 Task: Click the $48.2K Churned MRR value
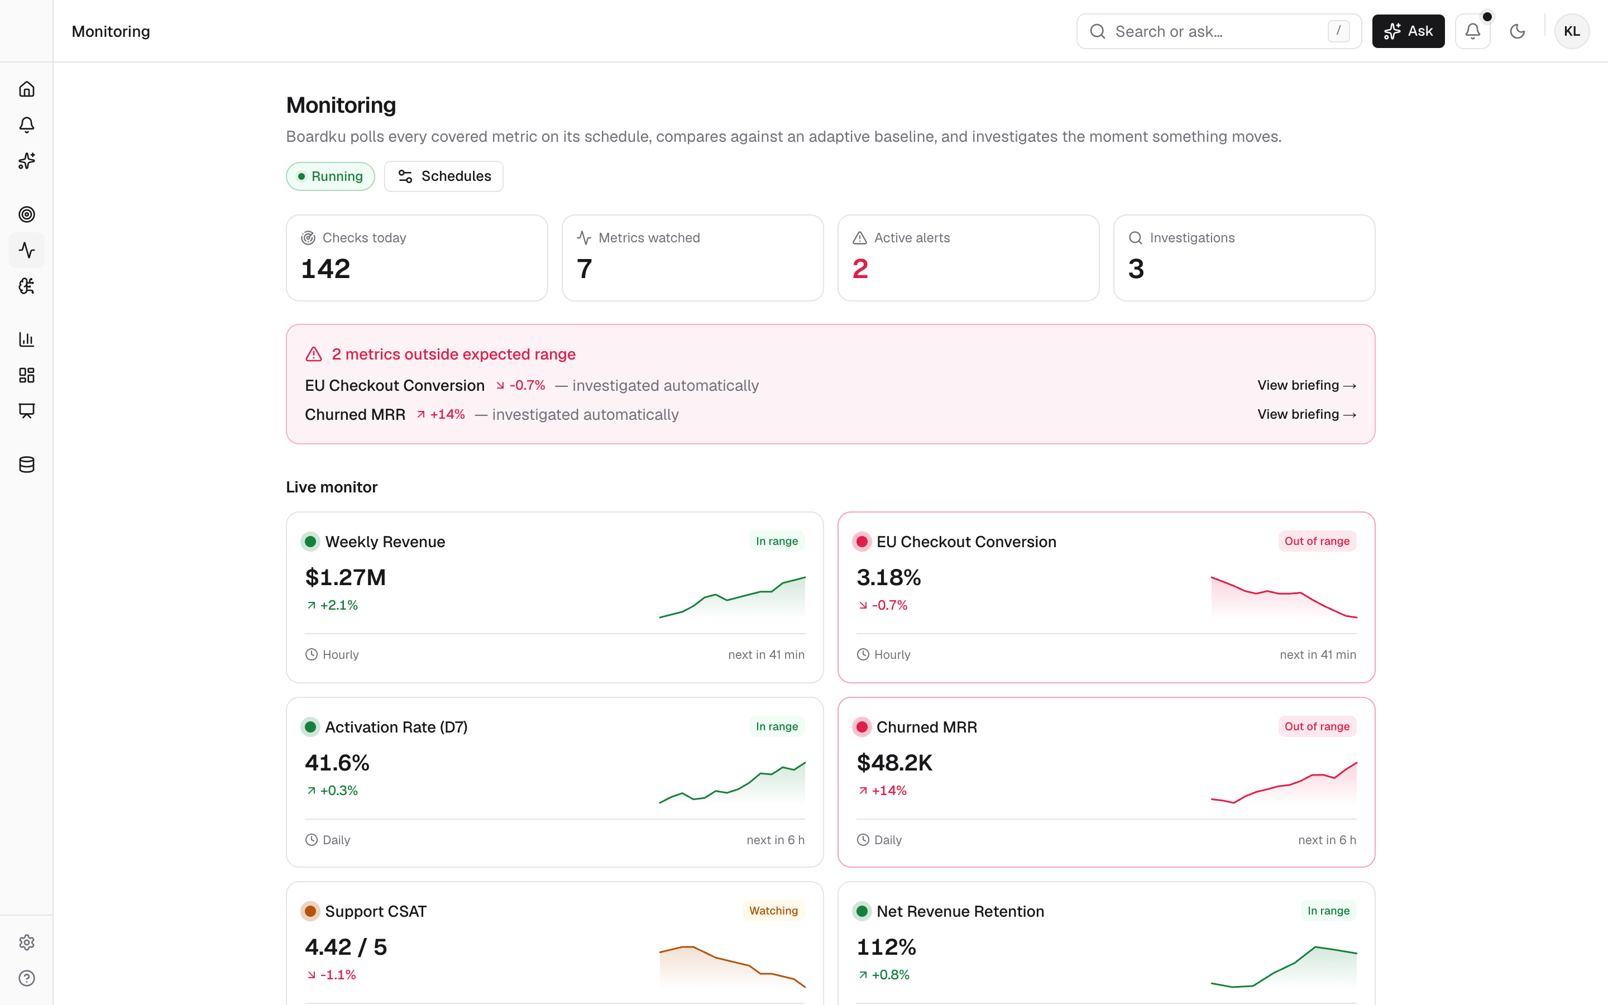(x=894, y=762)
